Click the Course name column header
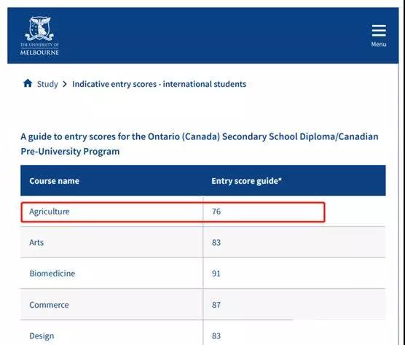 point(54,181)
